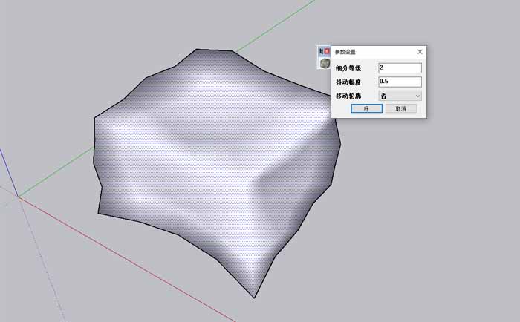
Task: Close the small floating plugin toolbar
Action: (x=328, y=51)
